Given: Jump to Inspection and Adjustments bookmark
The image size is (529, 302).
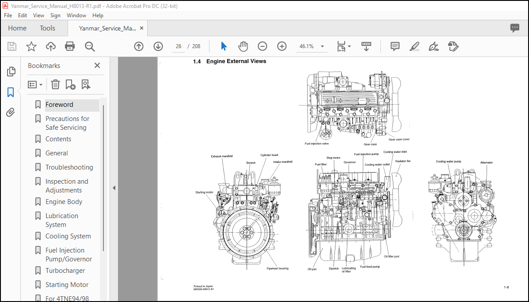Looking at the screenshot, I should coord(67,186).
